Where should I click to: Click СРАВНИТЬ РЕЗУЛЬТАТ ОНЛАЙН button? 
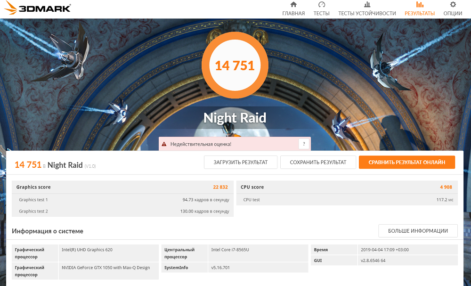[x=407, y=162]
